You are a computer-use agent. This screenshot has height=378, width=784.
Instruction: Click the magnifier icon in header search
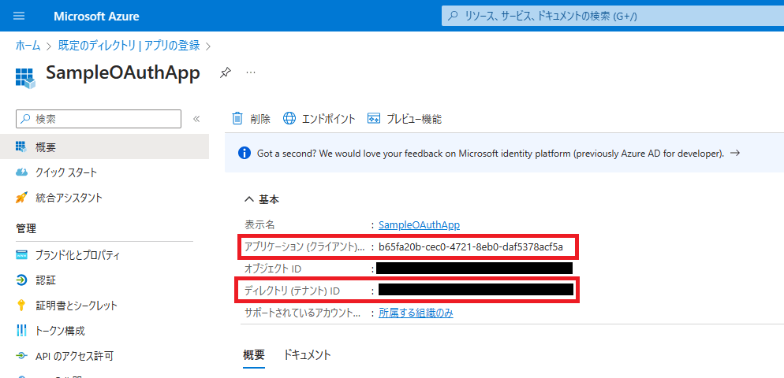[x=453, y=16]
